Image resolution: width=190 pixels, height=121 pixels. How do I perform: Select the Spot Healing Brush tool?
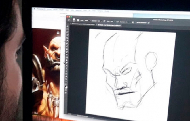click(67, 44)
